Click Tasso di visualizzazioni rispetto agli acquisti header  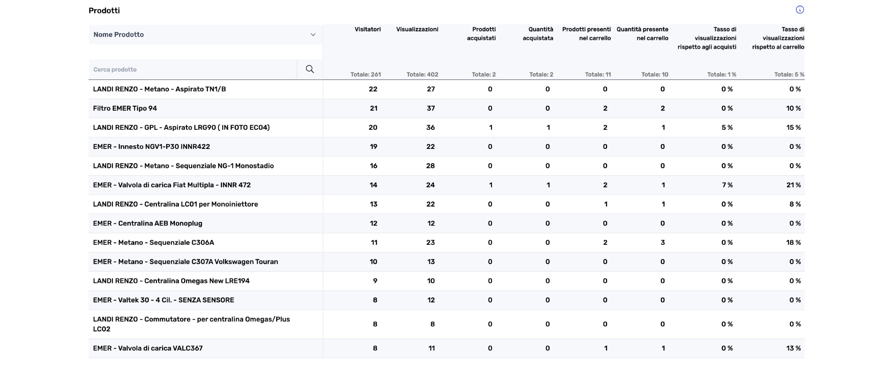pos(707,38)
